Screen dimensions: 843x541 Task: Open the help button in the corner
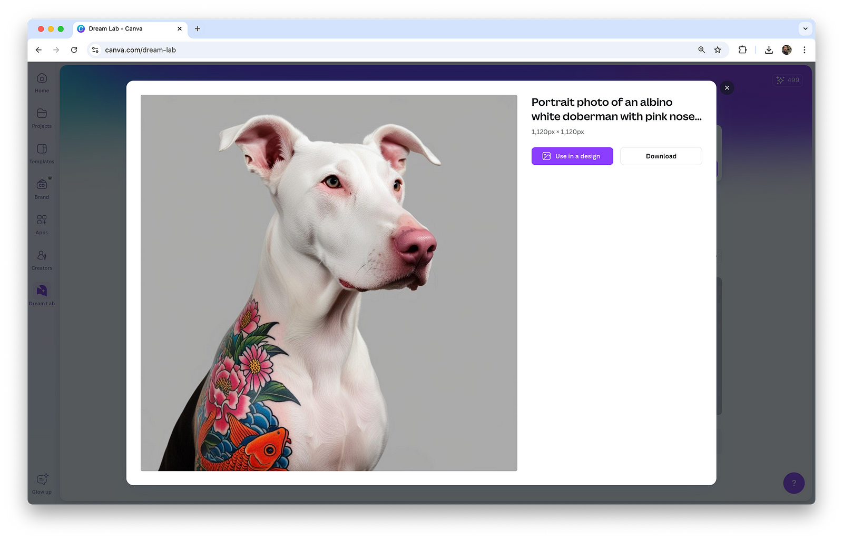794,483
